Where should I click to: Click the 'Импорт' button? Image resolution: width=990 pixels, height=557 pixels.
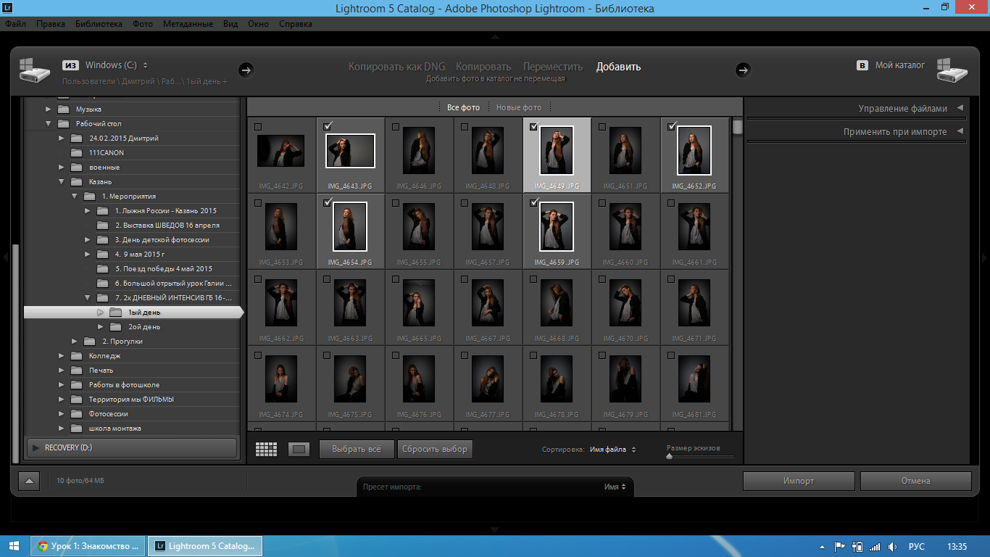[798, 481]
